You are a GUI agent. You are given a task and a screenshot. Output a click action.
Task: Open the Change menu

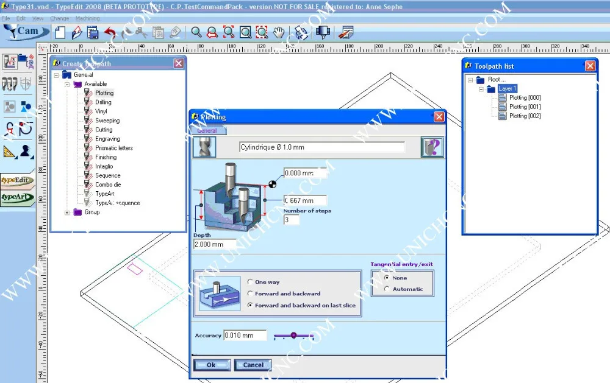(x=59, y=18)
